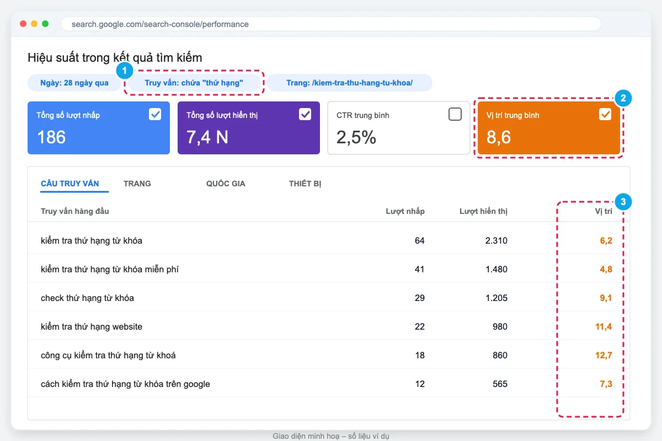Click the green maximize window dot
Image resolution: width=662 pixels, height=441 pixels.
[x=45, y=24]
